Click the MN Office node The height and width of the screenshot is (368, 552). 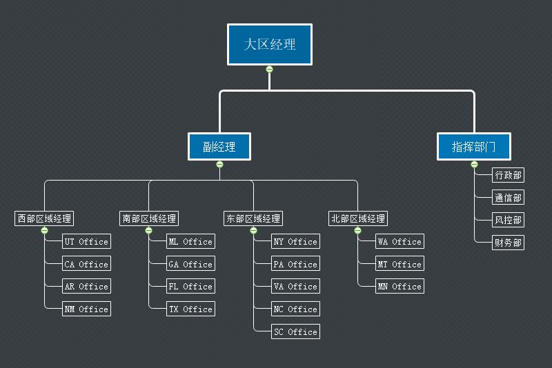tap(400, 286)
